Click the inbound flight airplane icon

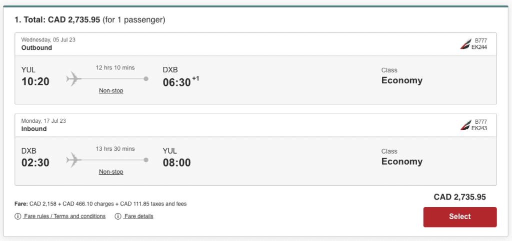click(73, 160)
